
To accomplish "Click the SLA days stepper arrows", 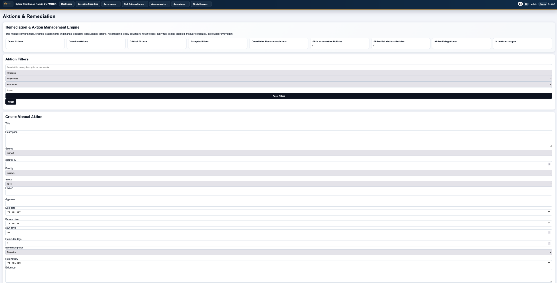I will 549,232.
